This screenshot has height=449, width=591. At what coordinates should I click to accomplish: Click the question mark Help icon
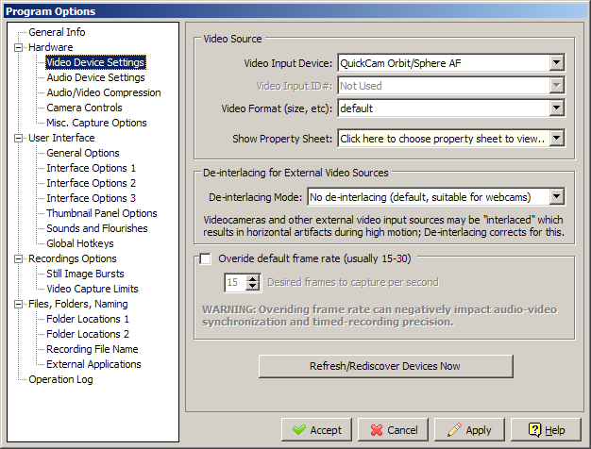(534, 430)
